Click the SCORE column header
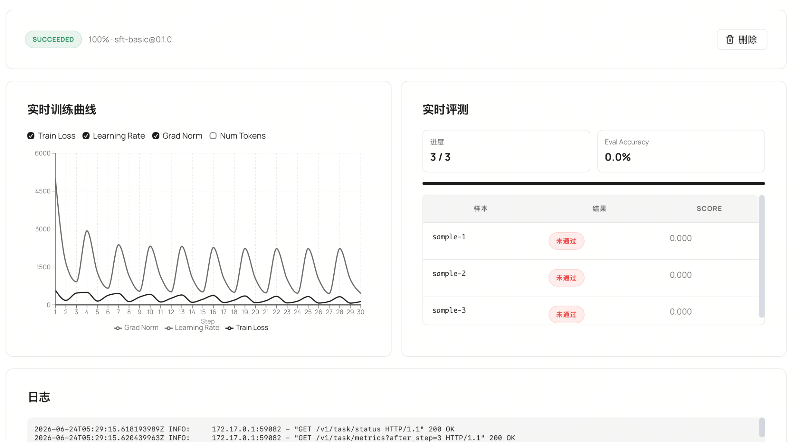This screenshot has height=442, width=791. coord(709,208)
